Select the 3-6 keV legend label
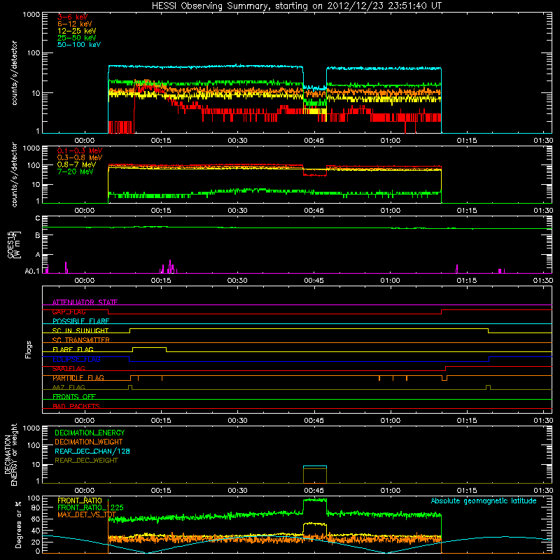The height and width of the screenshot is (560, 560). click(72, 17)
